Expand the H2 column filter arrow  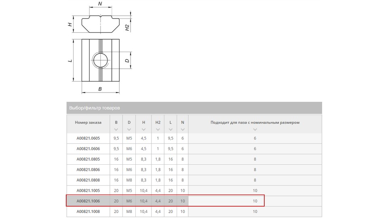pyautogui.click(x=158, y=130)
